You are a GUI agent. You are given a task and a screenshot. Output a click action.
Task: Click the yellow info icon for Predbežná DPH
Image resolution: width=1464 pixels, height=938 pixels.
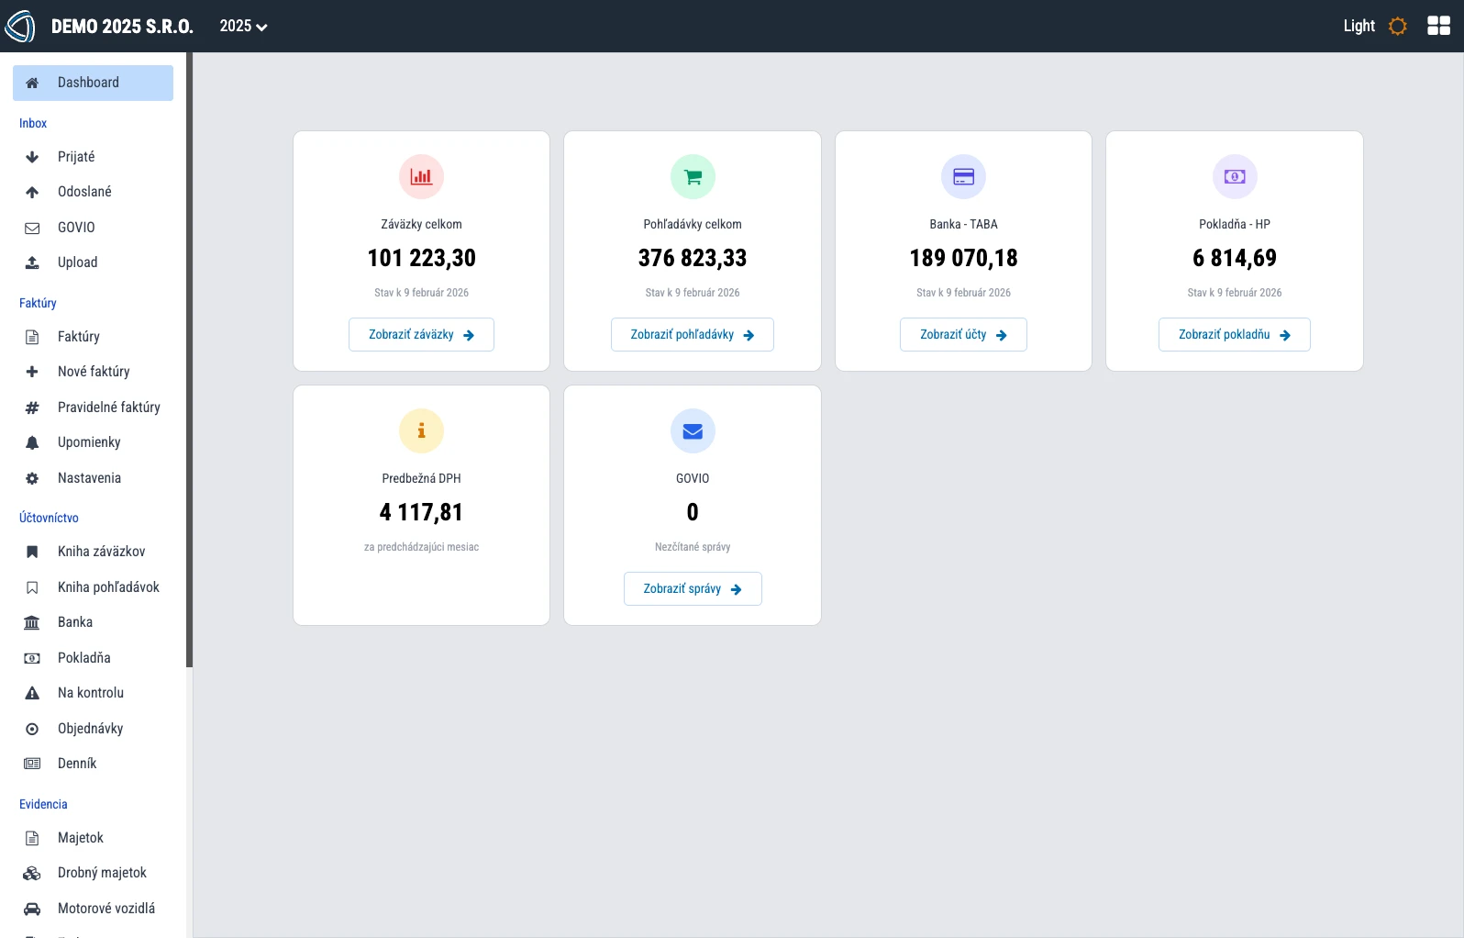(421, 430)
